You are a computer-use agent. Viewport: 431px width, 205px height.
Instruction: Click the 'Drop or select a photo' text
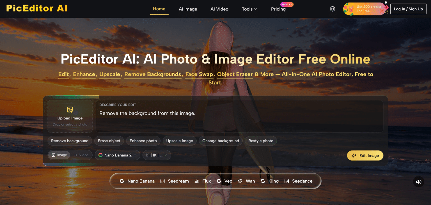click(70, 125)
